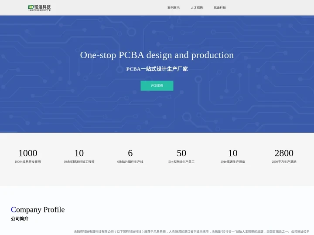
Task: Click the number 6 in stats row
Action: coord(130,153)
